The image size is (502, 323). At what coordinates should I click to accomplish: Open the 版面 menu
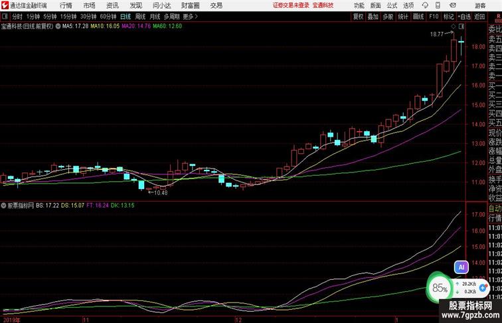click(376, 5)
